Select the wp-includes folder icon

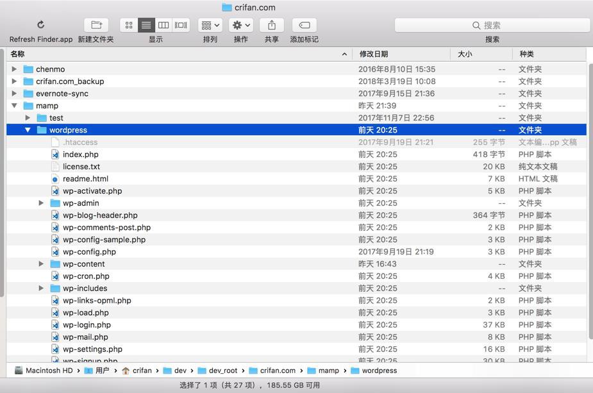[55, 288]
